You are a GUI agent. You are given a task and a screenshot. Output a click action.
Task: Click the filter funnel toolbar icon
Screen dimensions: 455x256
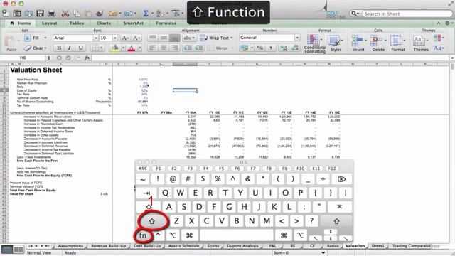176,14
